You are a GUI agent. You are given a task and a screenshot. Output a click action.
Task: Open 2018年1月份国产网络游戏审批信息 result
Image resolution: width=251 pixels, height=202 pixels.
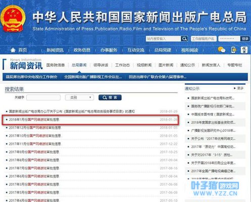click(x=34, y=120)
